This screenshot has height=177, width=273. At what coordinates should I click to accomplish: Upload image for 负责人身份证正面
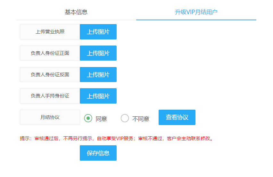click(98, 53)
